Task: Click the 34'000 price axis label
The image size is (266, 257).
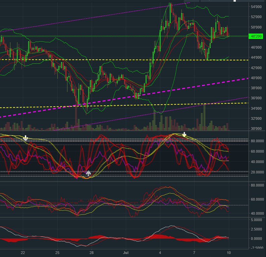Action: coord(256,108)
